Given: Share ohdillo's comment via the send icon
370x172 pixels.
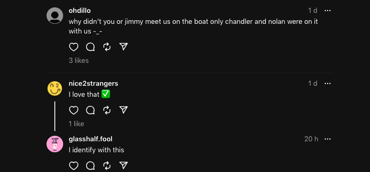Looking at the screenshot, I should [x=123, y=47].
